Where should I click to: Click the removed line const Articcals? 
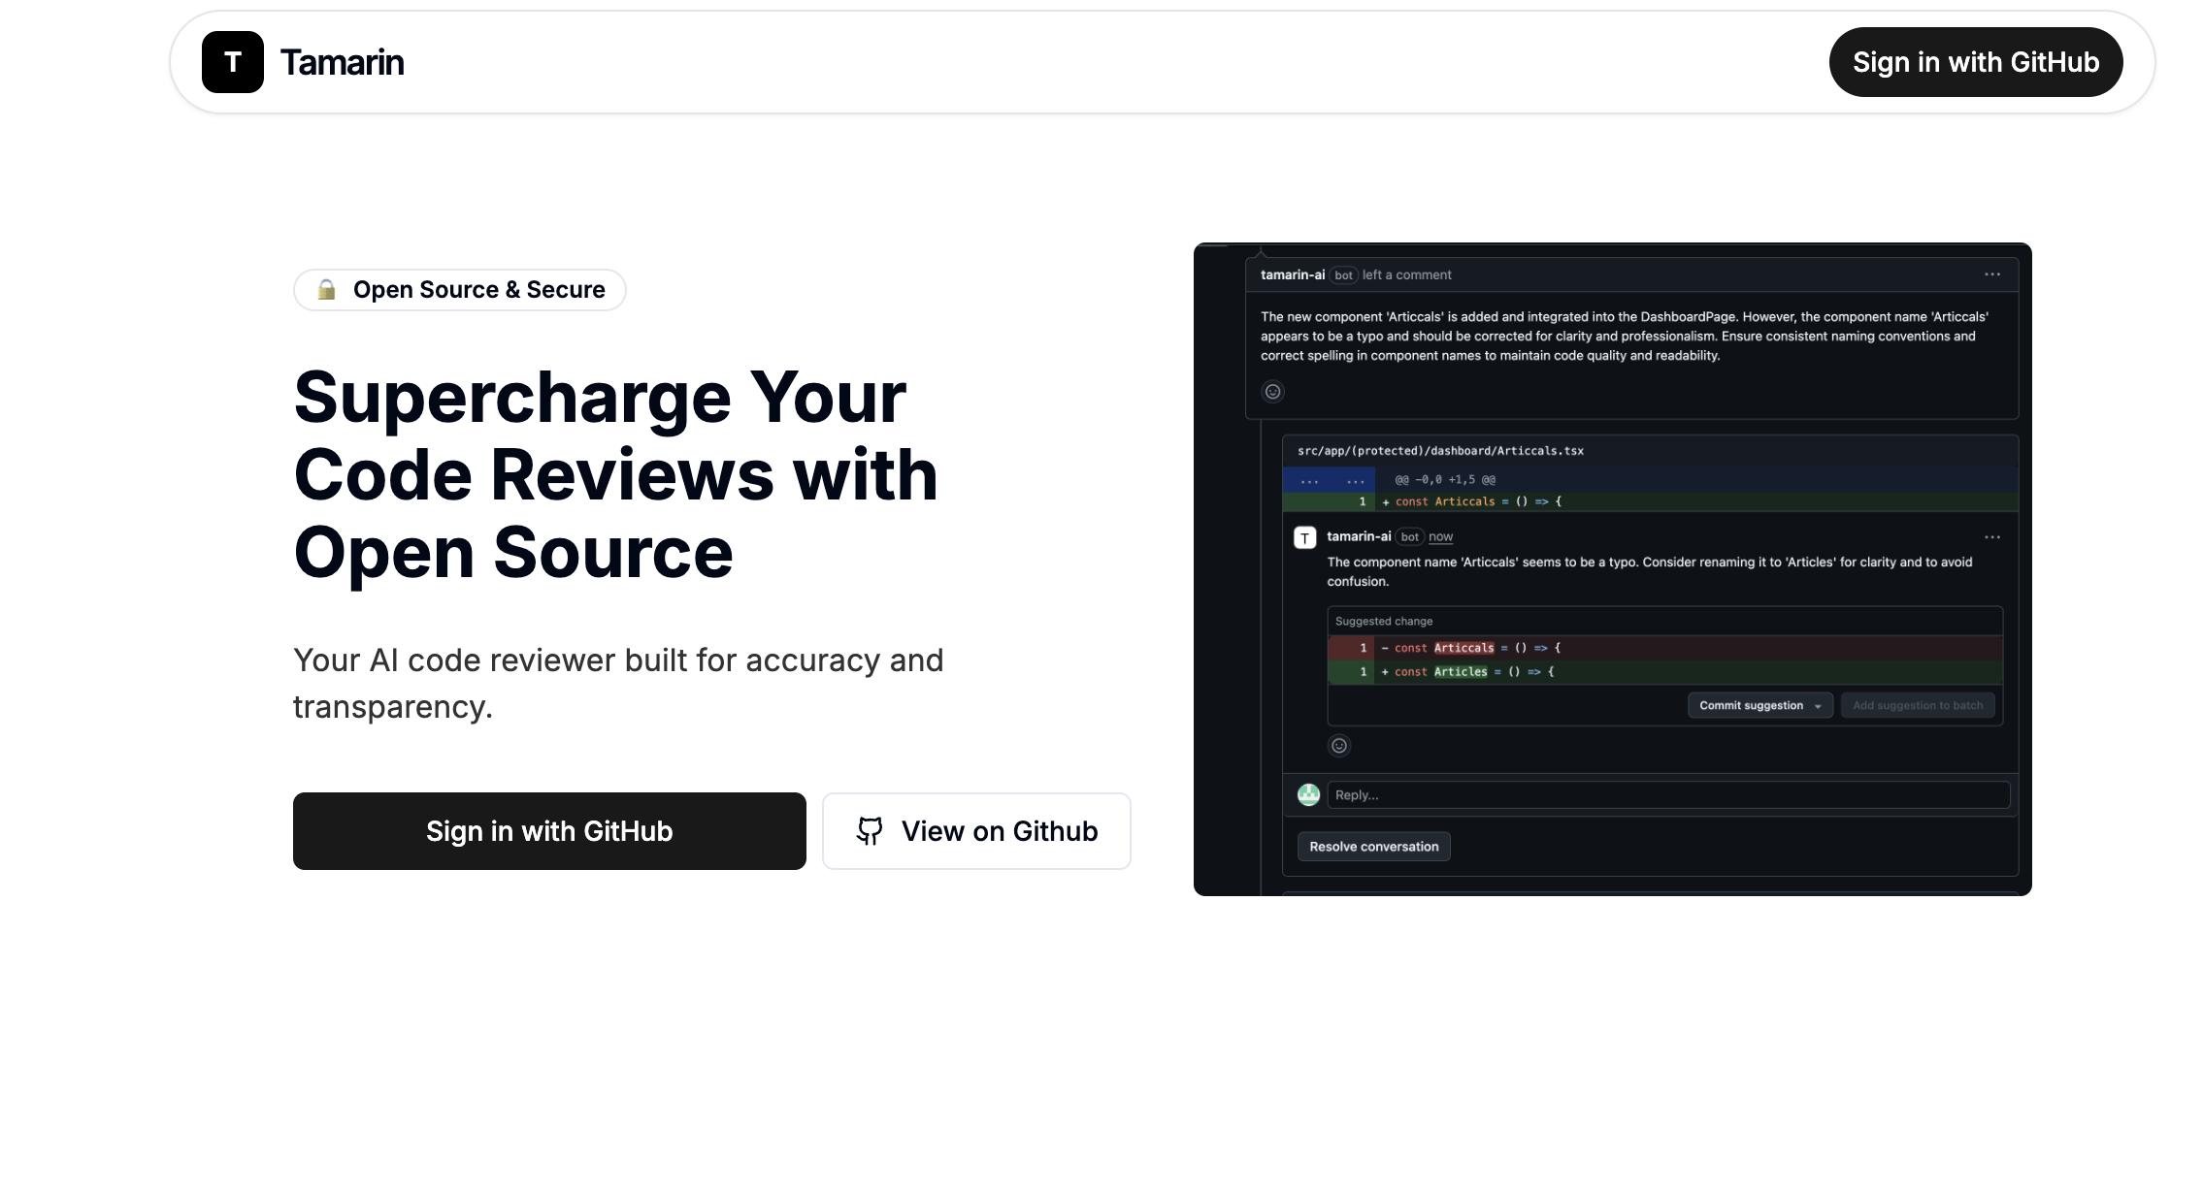point(1664,648)
